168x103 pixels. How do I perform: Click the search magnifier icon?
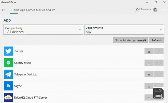[x=137, y=10]
